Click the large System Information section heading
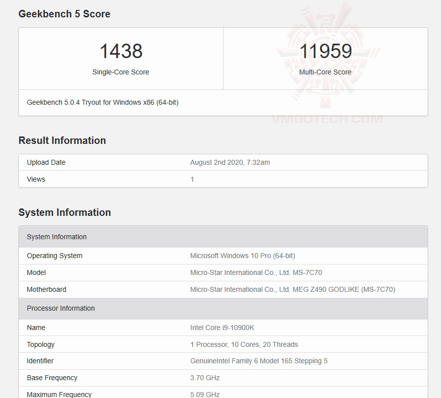441x398 pixels. tap(65, 212)
